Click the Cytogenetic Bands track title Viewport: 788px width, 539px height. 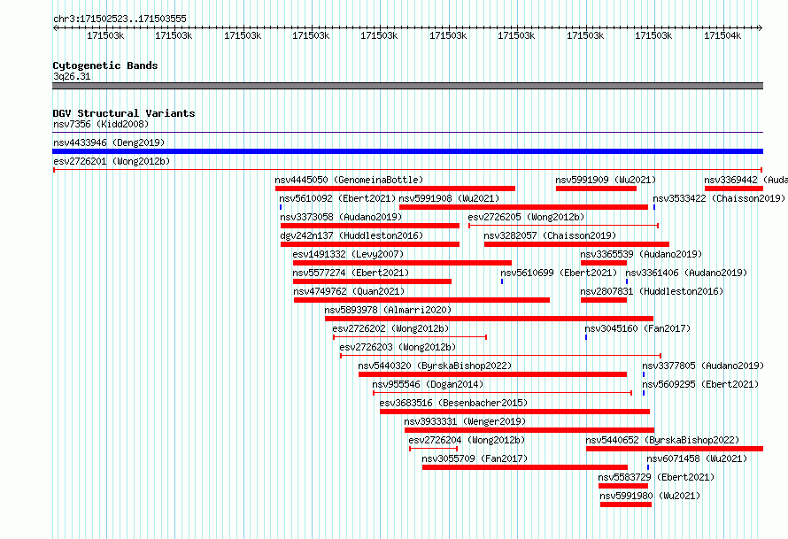[105, 65]
